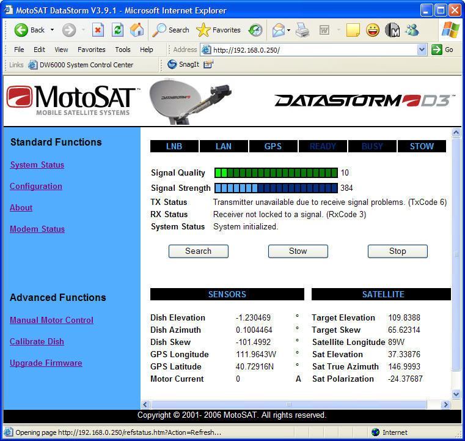Open the Favorites menu
This screenshot has height=441, width=465.
(91, 50)
